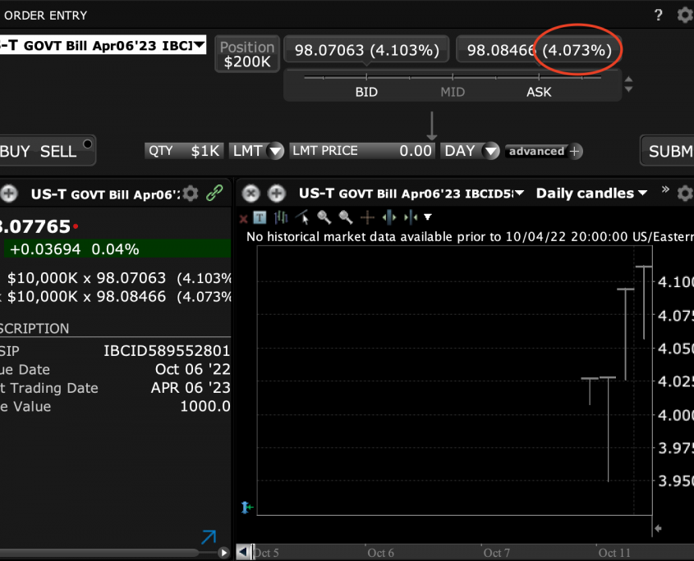Click the MID point on price slider
Image resolution: width=694 pixels, height=561 pixels.
tap(453, 92)
